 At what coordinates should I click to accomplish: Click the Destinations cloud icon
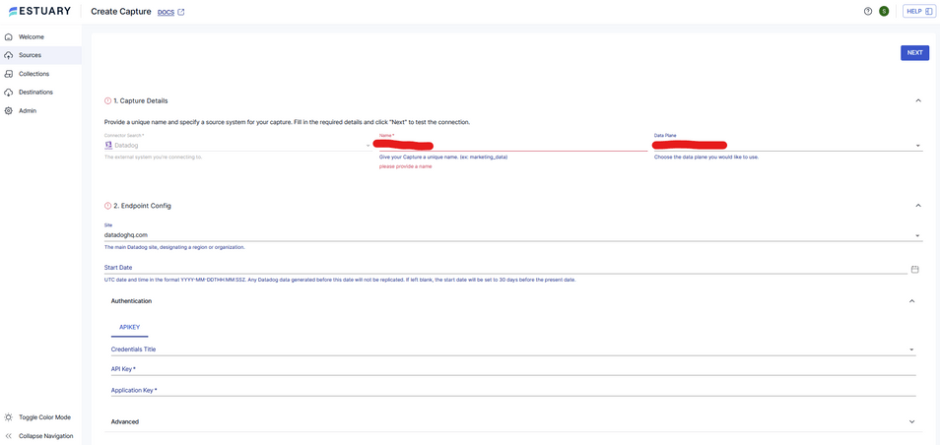(x=9, y=93)
